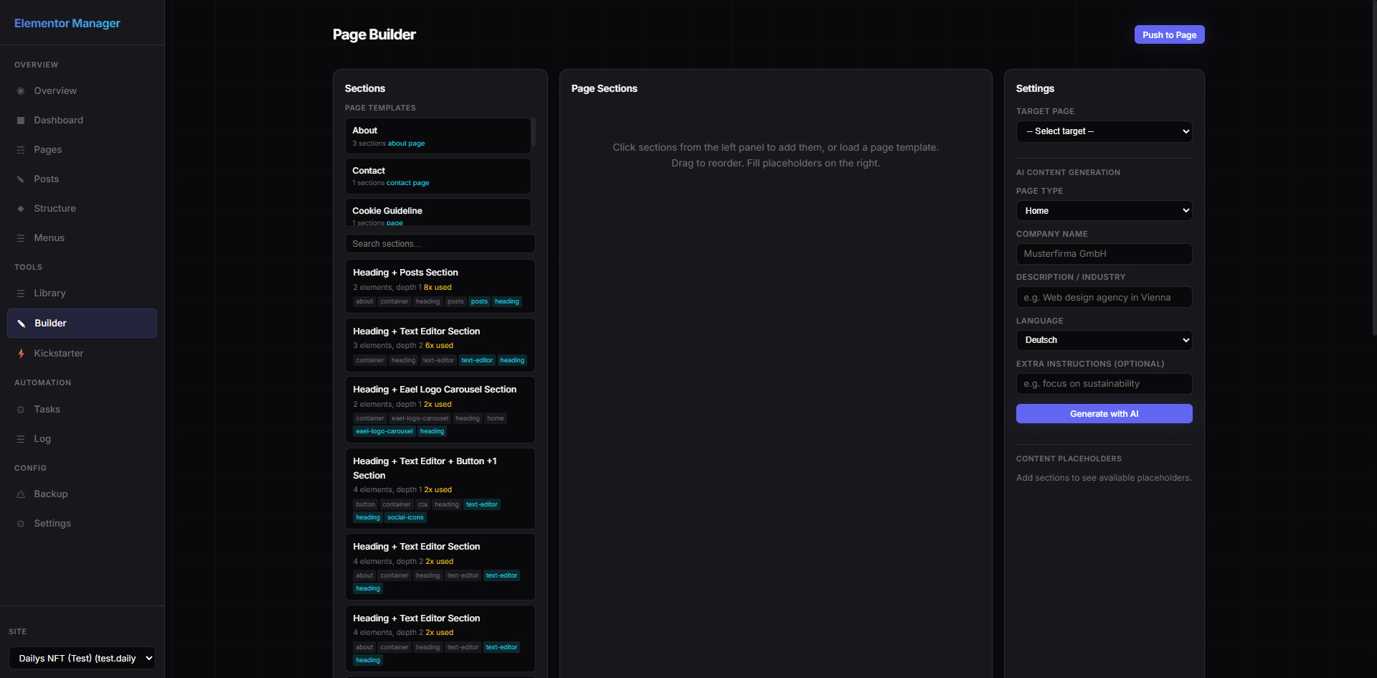The image size is (1377, 678).
Task: Click the Tasks clock icon
Action: (21, 410)
